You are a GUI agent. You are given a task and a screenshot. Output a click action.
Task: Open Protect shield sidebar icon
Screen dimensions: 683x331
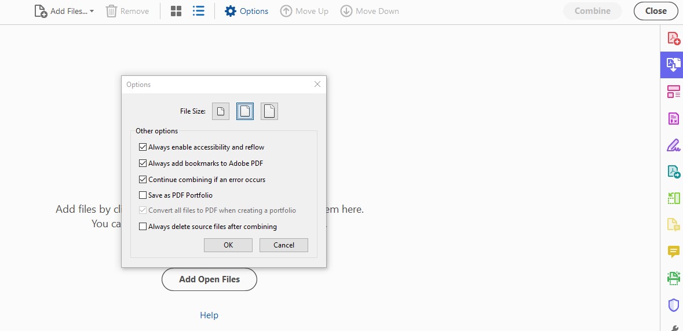pyautogui.click(x=674, y=305)
